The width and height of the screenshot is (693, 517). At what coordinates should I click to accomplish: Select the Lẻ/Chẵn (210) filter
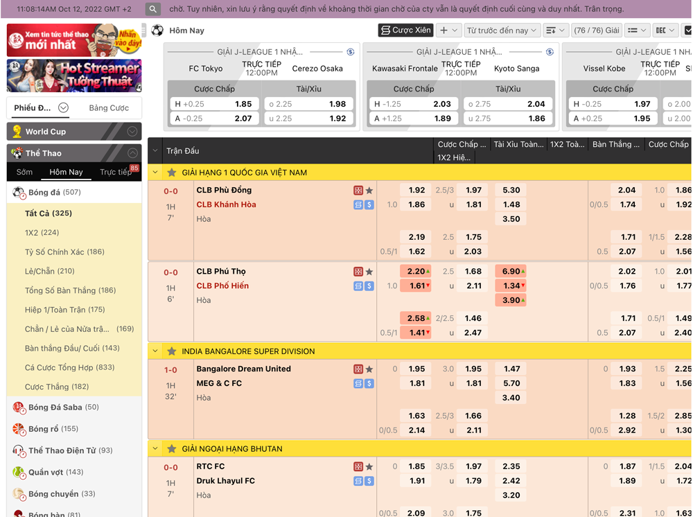coord(49,271)
